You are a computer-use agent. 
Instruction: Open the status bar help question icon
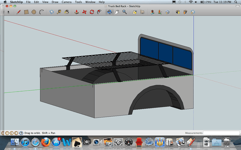(21, 133)
